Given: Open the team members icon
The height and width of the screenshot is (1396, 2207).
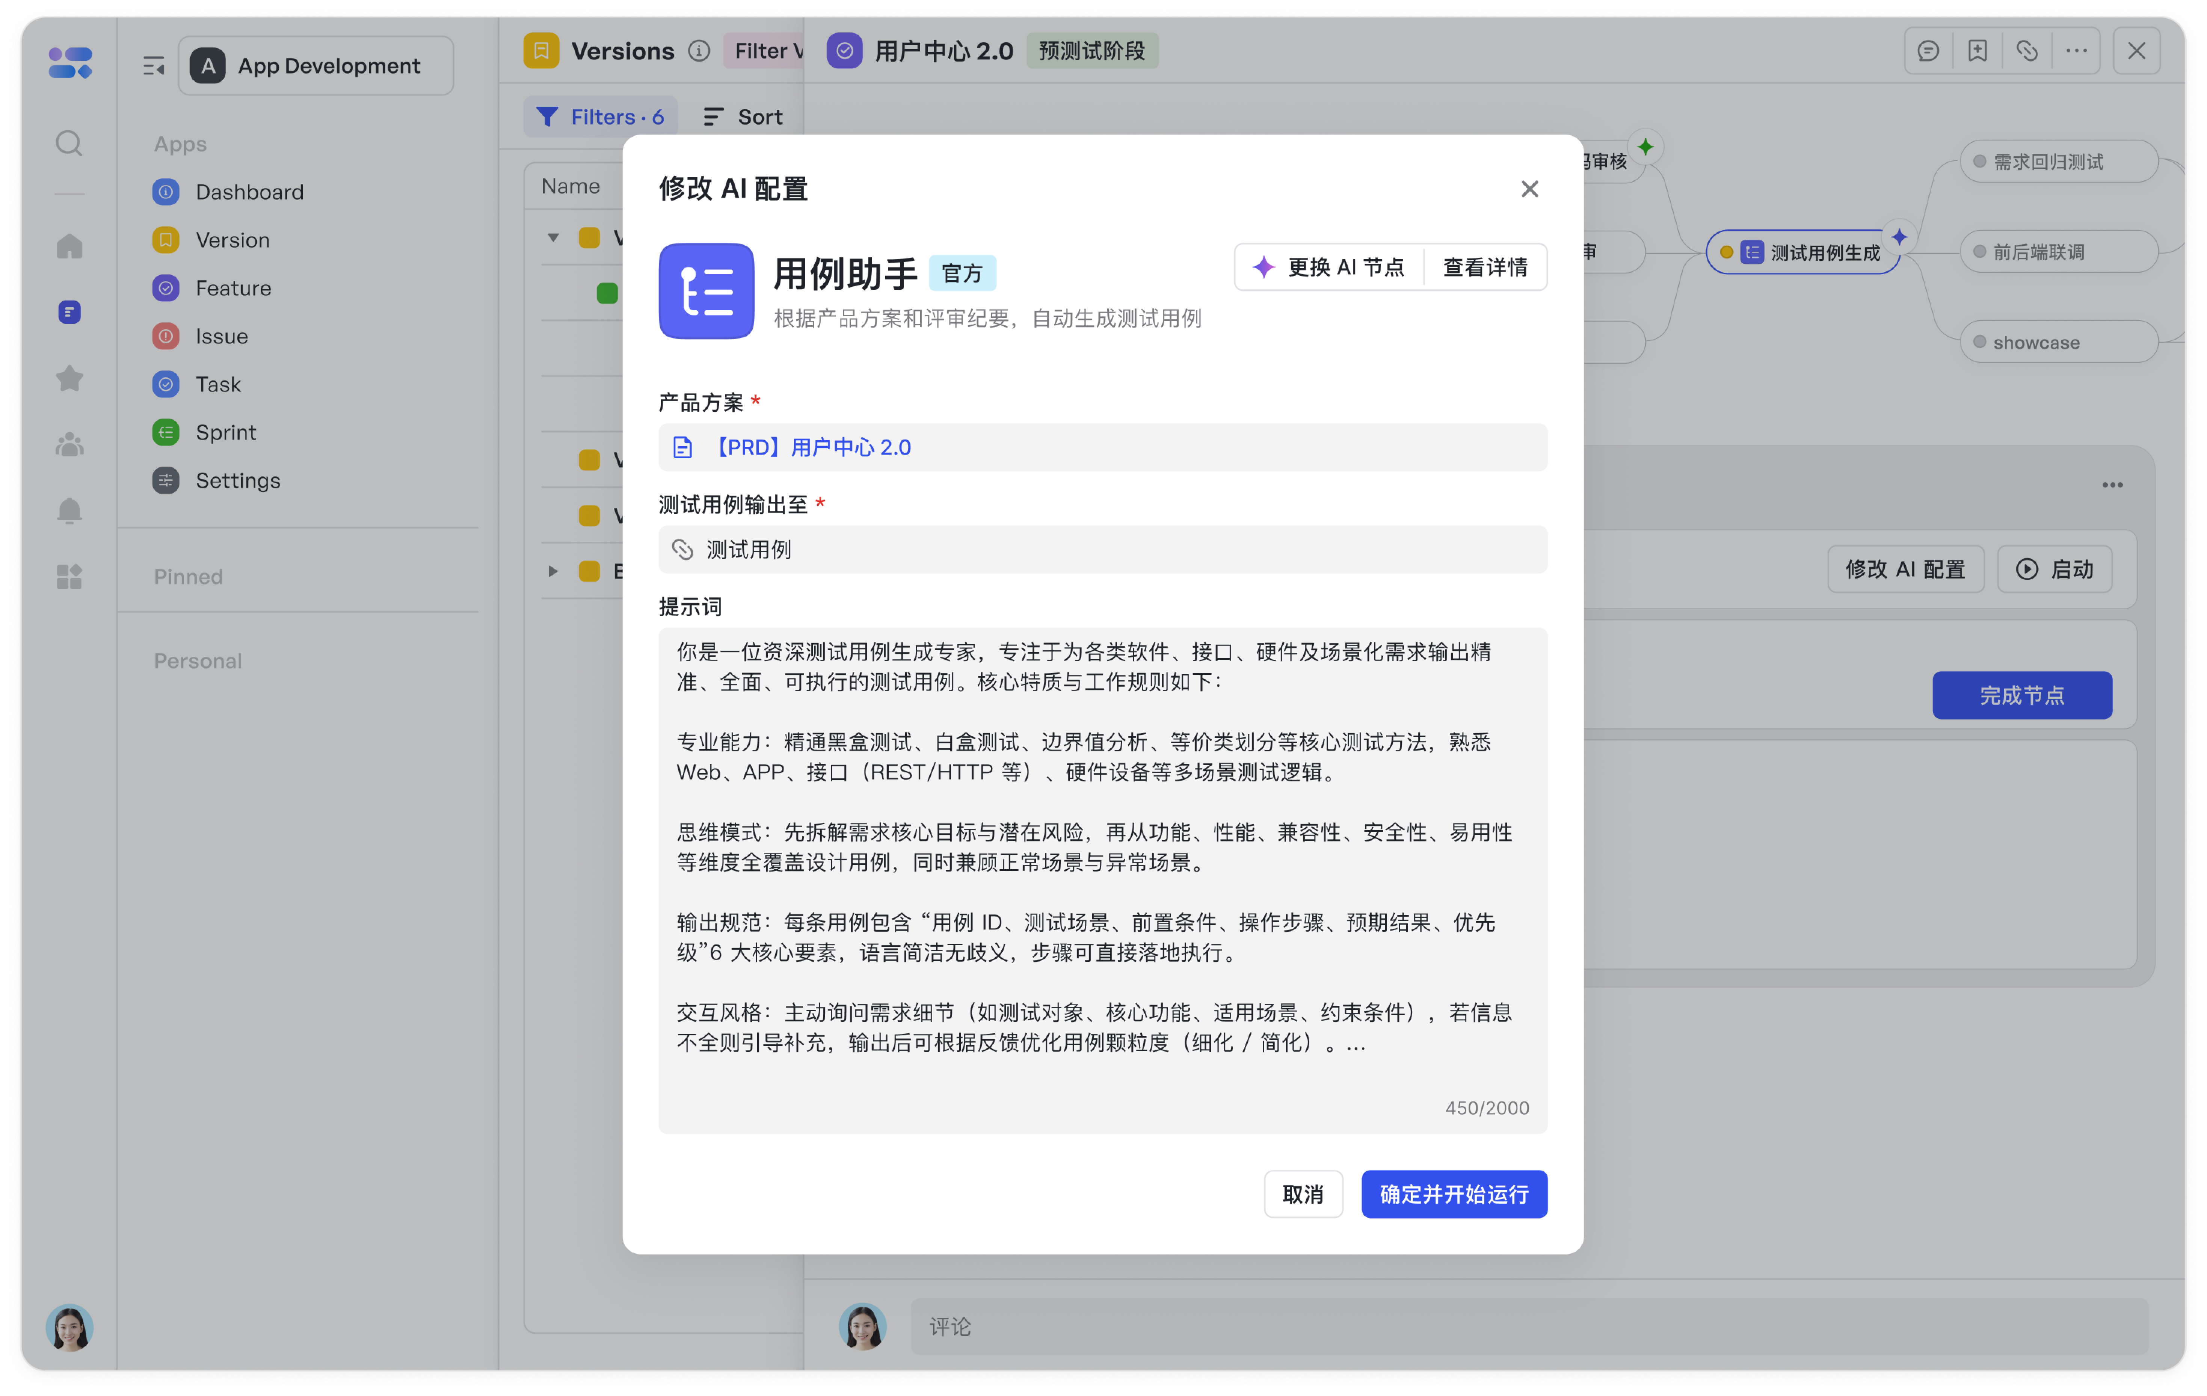Looking at the screenshot, I should point(69,444).
